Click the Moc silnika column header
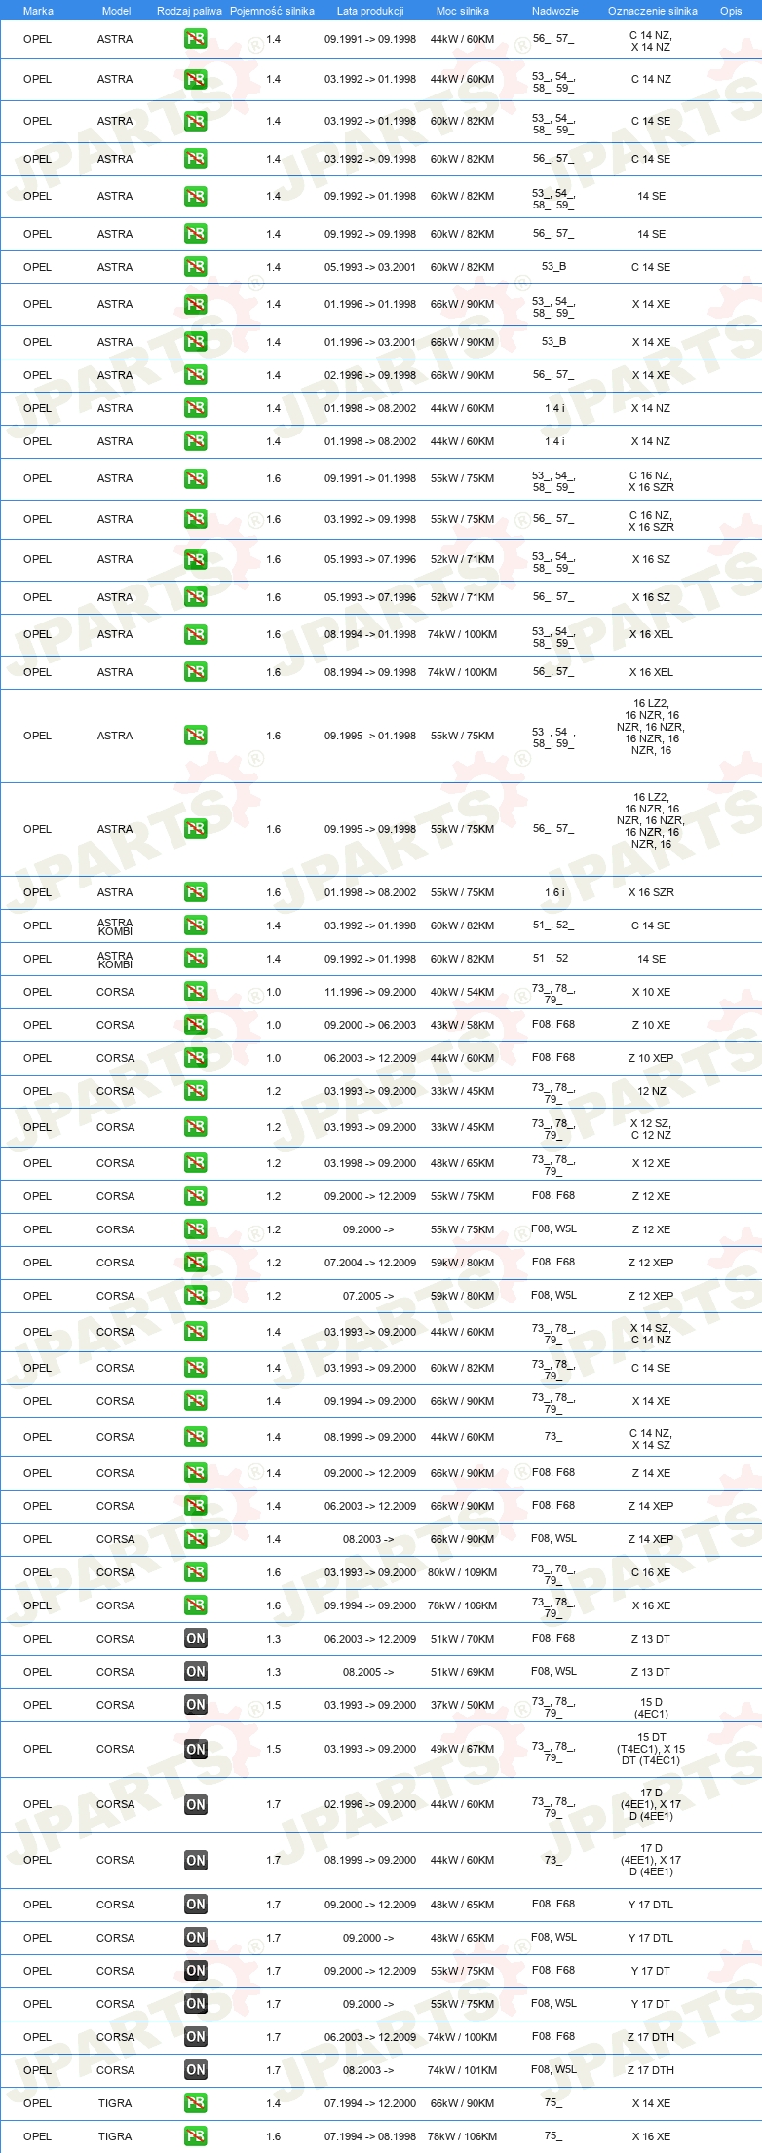The image size is (762, 2153). click(463, 11)
